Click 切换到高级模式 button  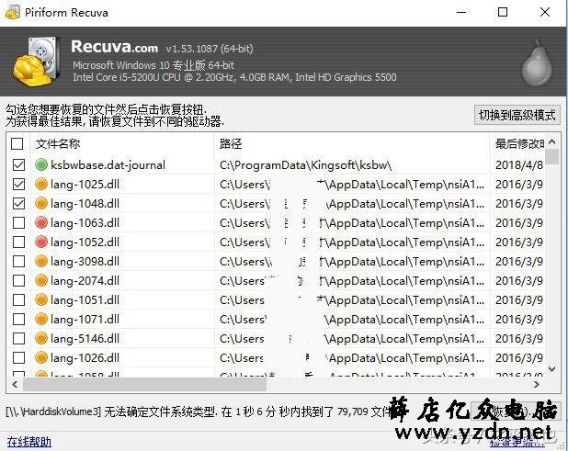point(517,115)
